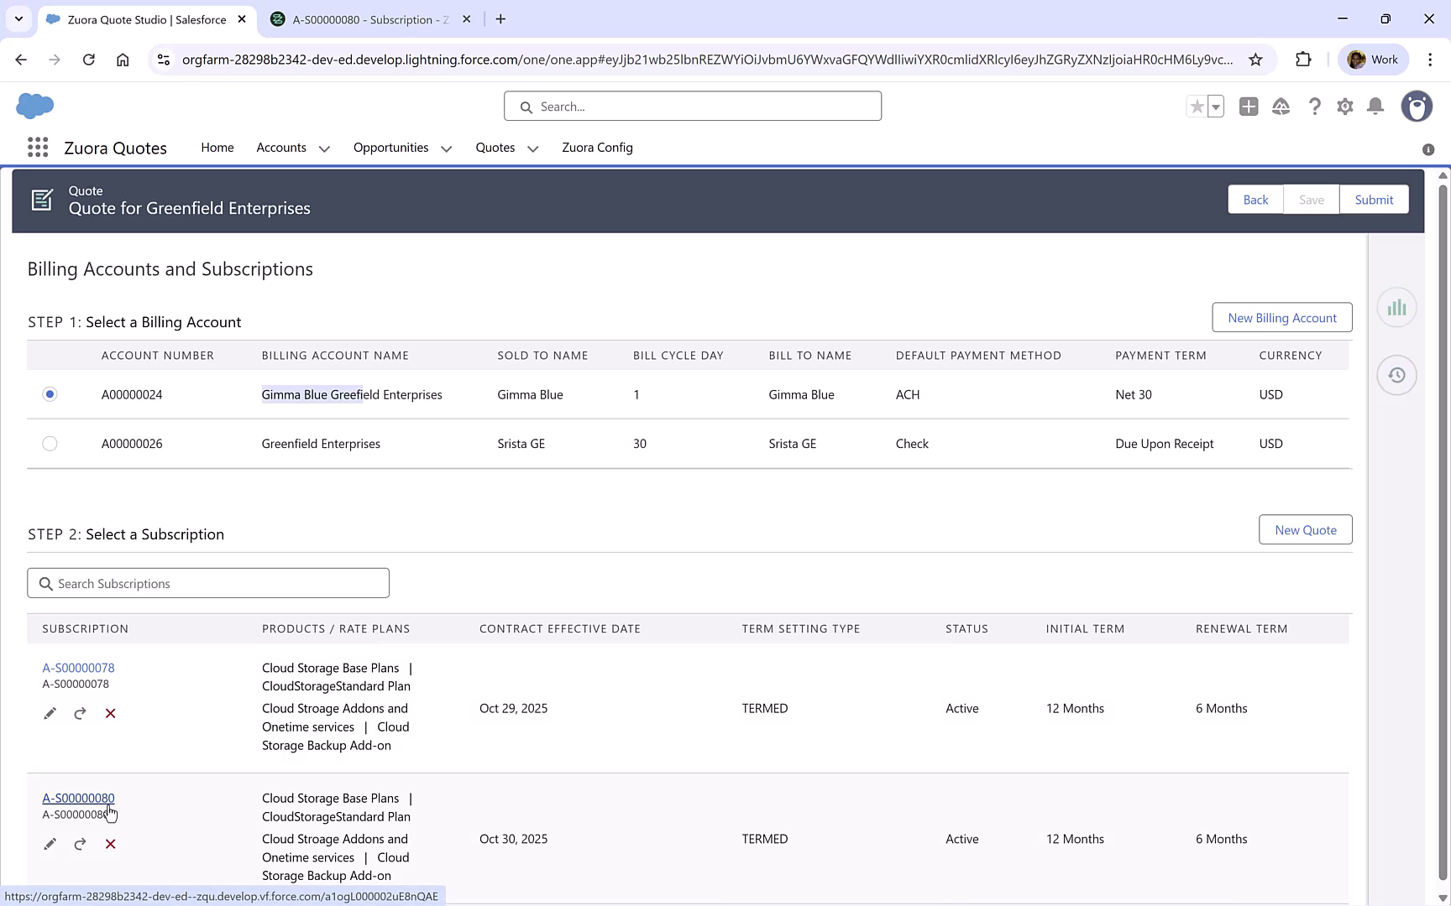Click the renew arrow icon for subscription A-S00000078
This screenshot has height=906, width=1451.
(x=80, y=714)
